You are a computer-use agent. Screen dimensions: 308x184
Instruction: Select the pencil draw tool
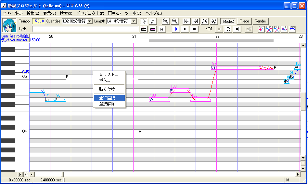pos(153,21)
